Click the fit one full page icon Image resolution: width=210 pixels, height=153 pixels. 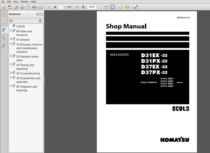(x=112, y=7)
